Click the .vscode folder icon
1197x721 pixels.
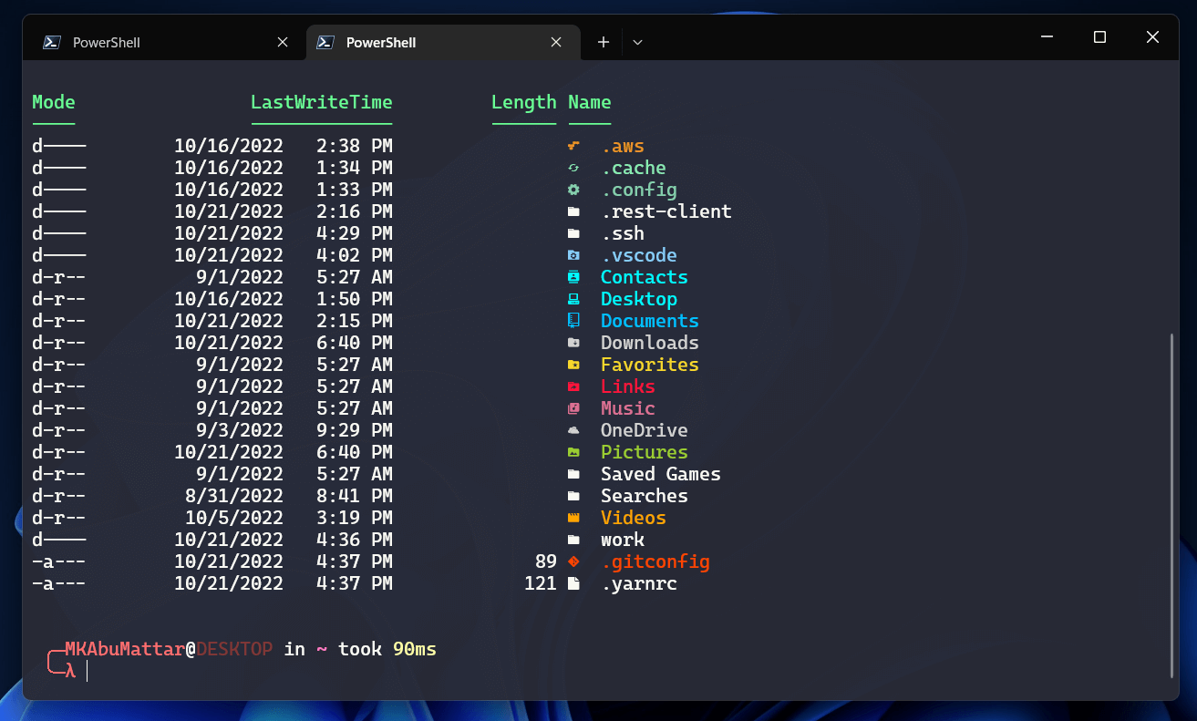pos(573,255)
